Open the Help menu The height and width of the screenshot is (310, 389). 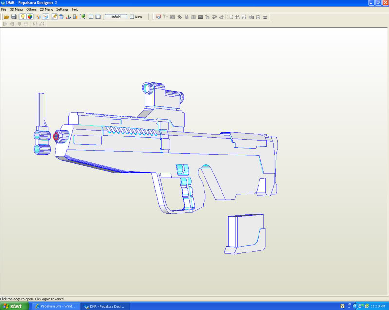pos(75,9)
